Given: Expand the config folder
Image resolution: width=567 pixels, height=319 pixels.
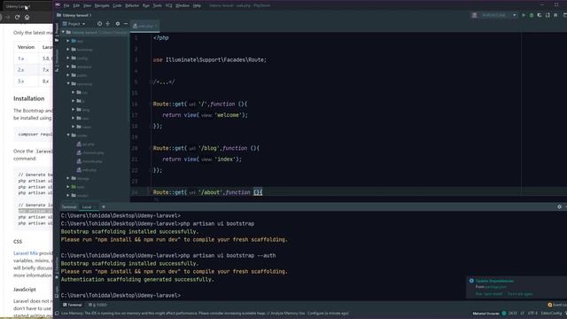Looking at the screenshot, I should click(68, 58).
